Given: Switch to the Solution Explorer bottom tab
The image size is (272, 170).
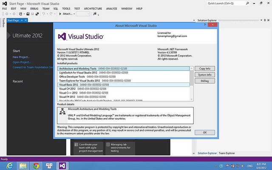Looking at the screenshot, I should click(x=207, y=153).
